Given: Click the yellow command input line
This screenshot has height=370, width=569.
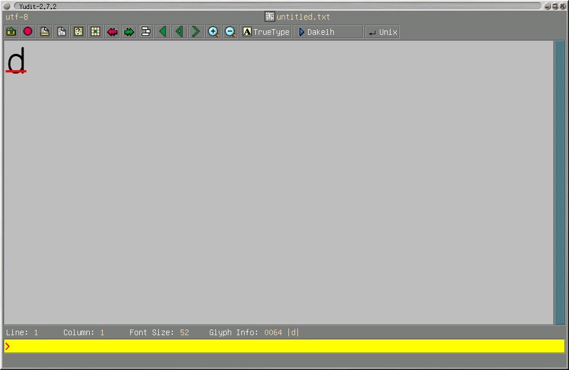Looking at the screenshot, I should point(284,346).
